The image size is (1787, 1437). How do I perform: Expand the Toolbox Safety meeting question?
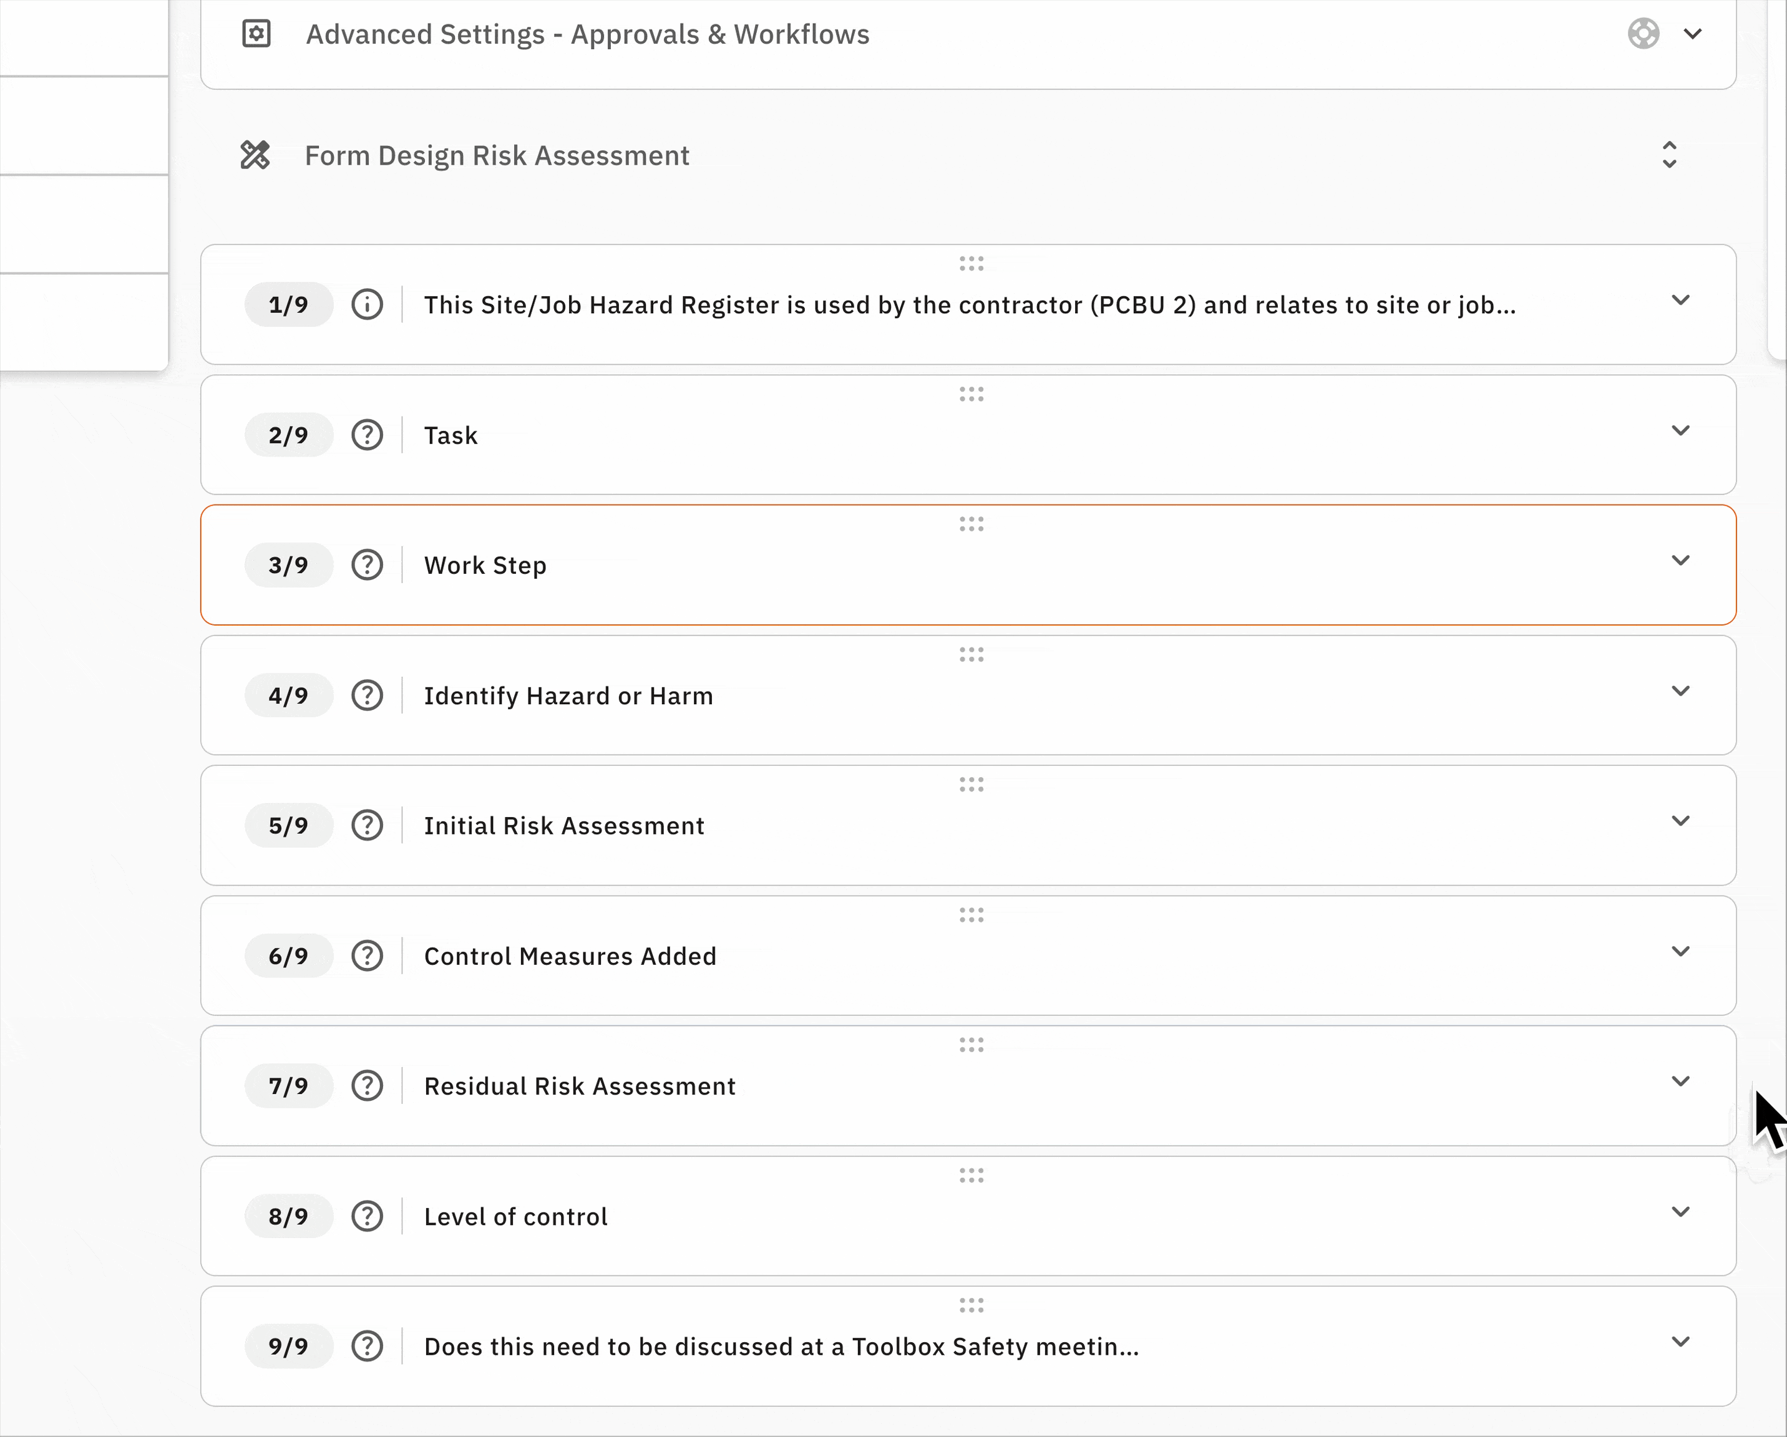[x=1680, y=1341]
